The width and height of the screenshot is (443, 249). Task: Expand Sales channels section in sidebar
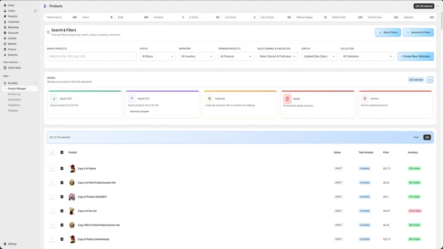click(12, 62)
